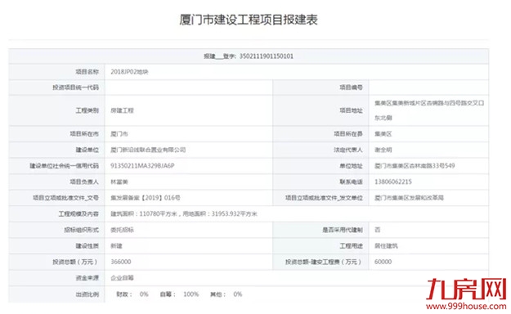The width and height of the screenshot is (511, 314).
Task: Select issuing unit 厦门市集美区发展和改革局
Action: 409,198
